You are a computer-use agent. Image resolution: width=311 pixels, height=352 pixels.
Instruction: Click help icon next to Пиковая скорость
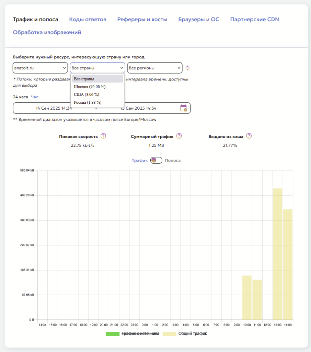[x=103, y=136]
